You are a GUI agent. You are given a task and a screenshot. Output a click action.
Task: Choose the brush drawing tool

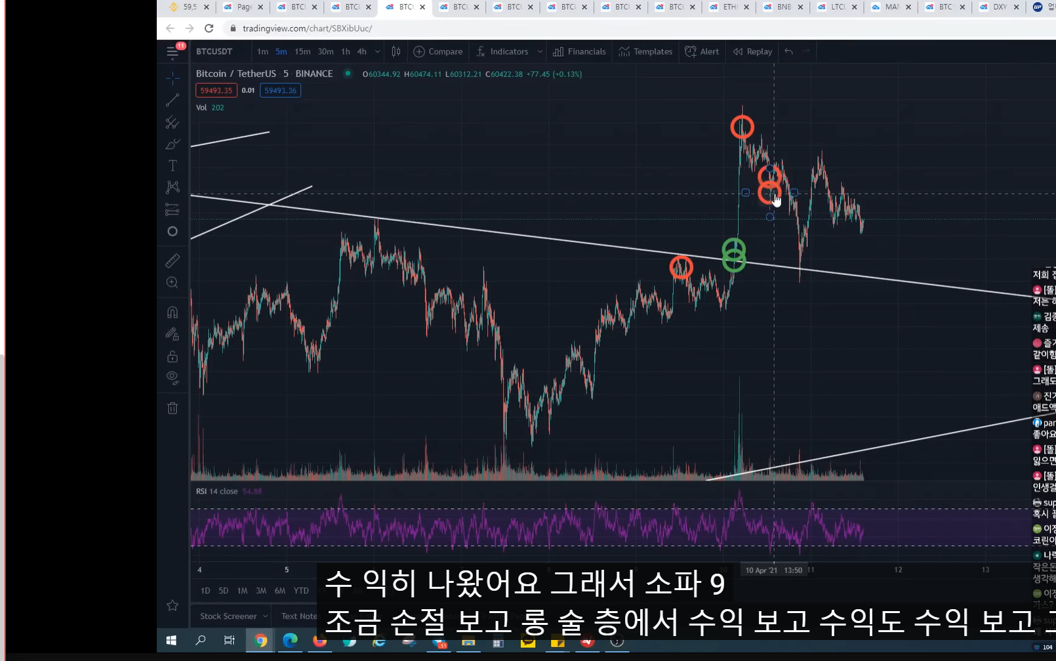(x=173, y=144)
